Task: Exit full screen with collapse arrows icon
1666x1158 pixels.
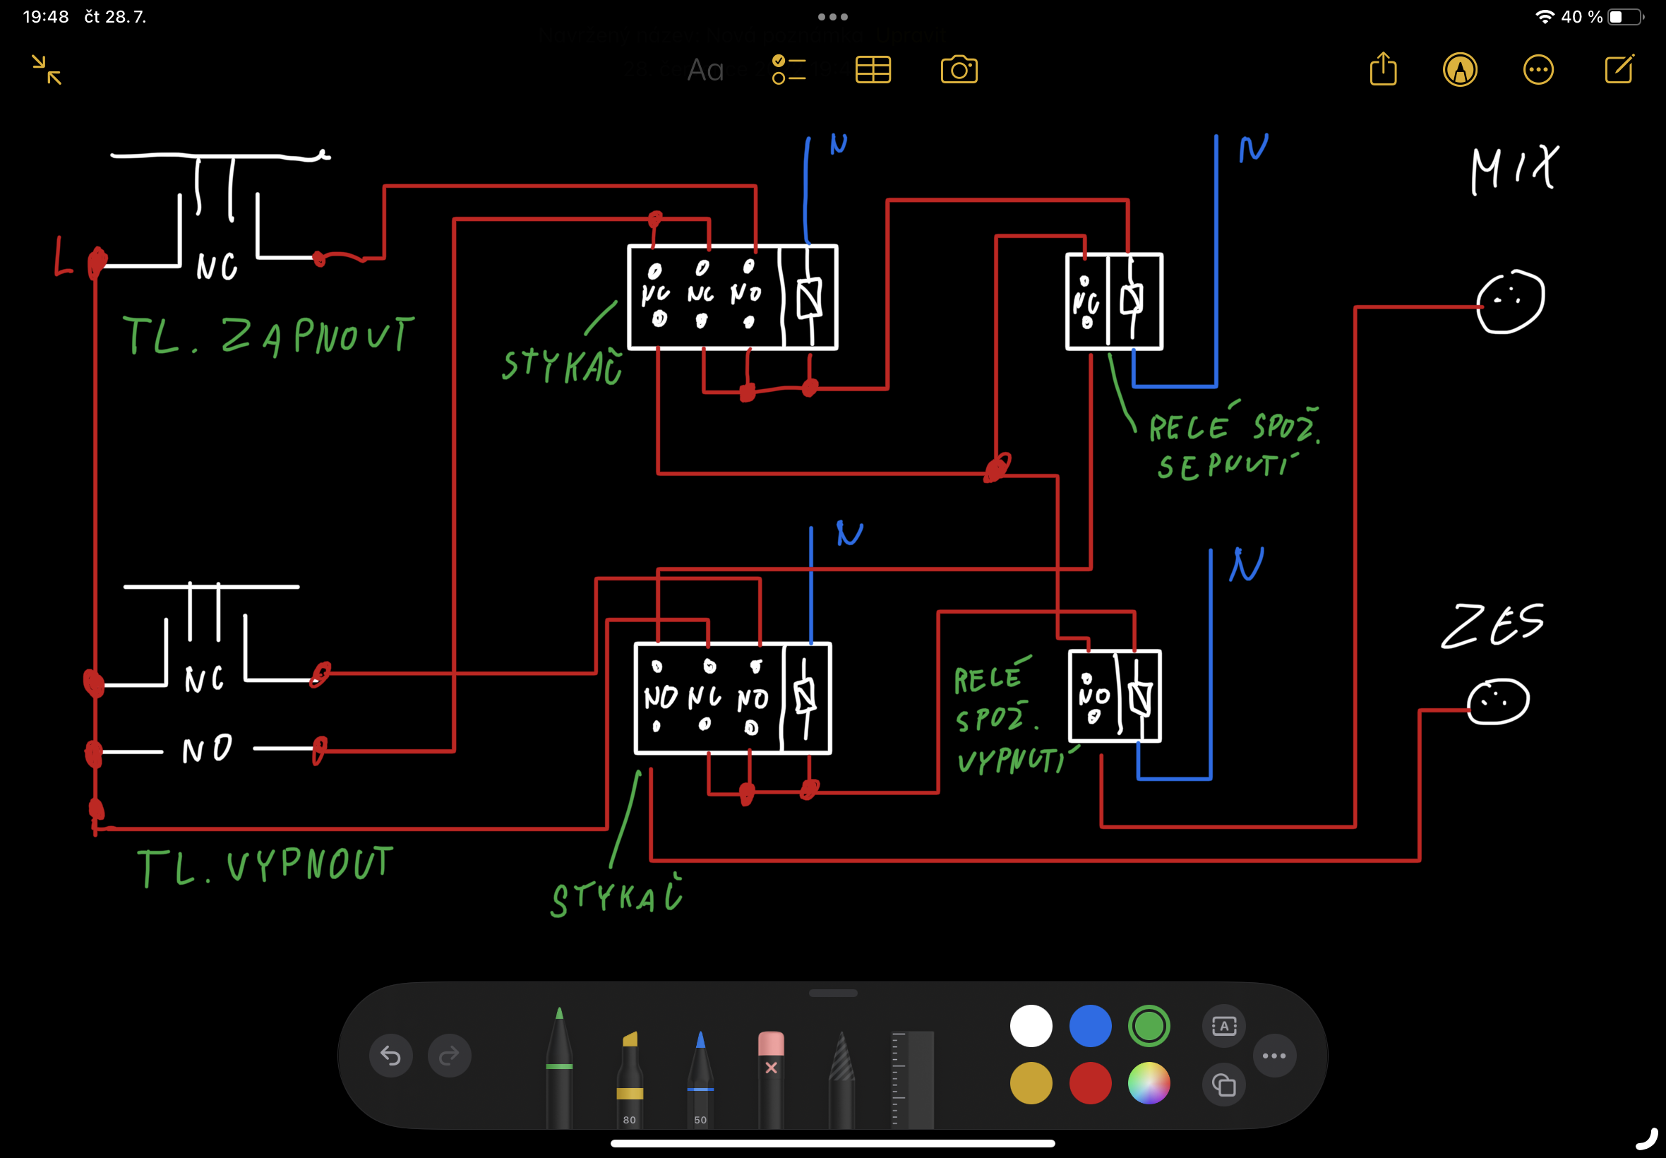Action: pos(47,71)
